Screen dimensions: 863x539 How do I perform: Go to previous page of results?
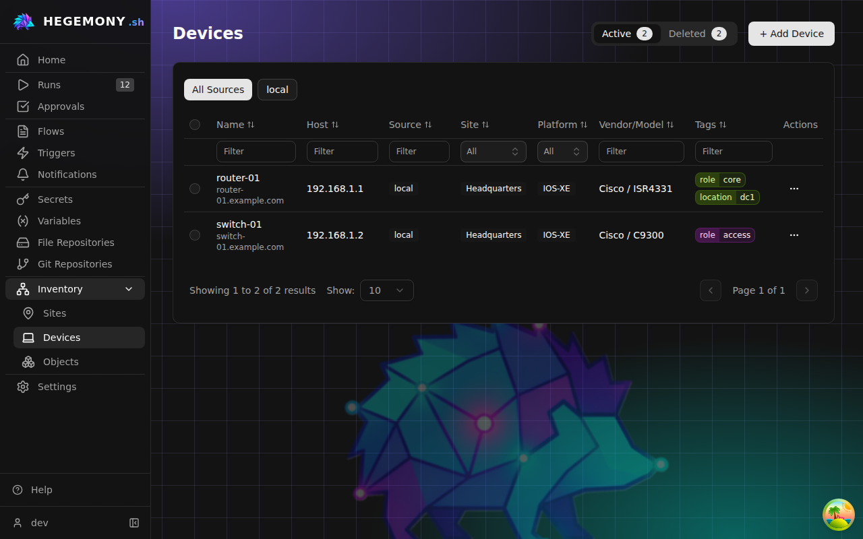pyautogui.click(x=711, y=290)
